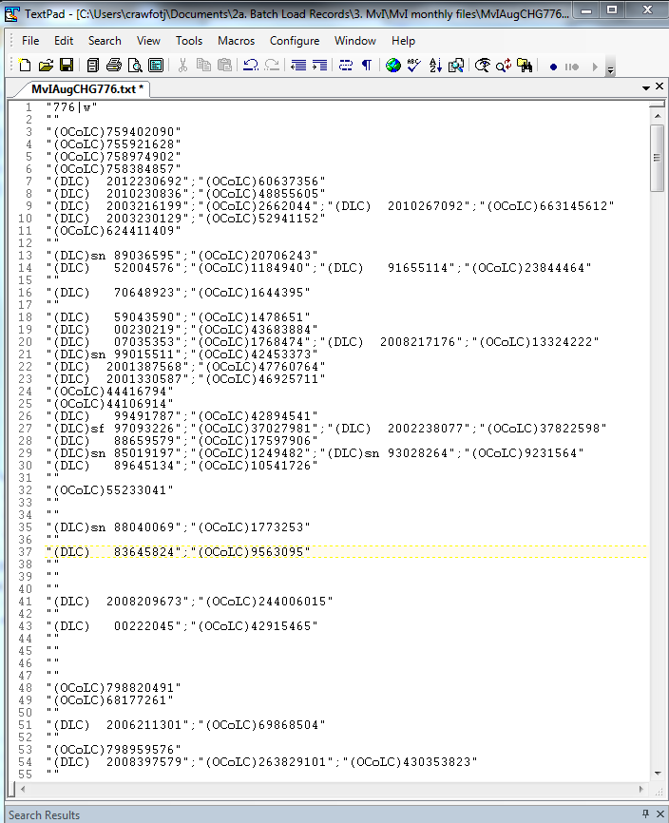Screen dimensions: 669x823
Task: Expand the toolbar overflow options arrow
Action: [610, 68]
